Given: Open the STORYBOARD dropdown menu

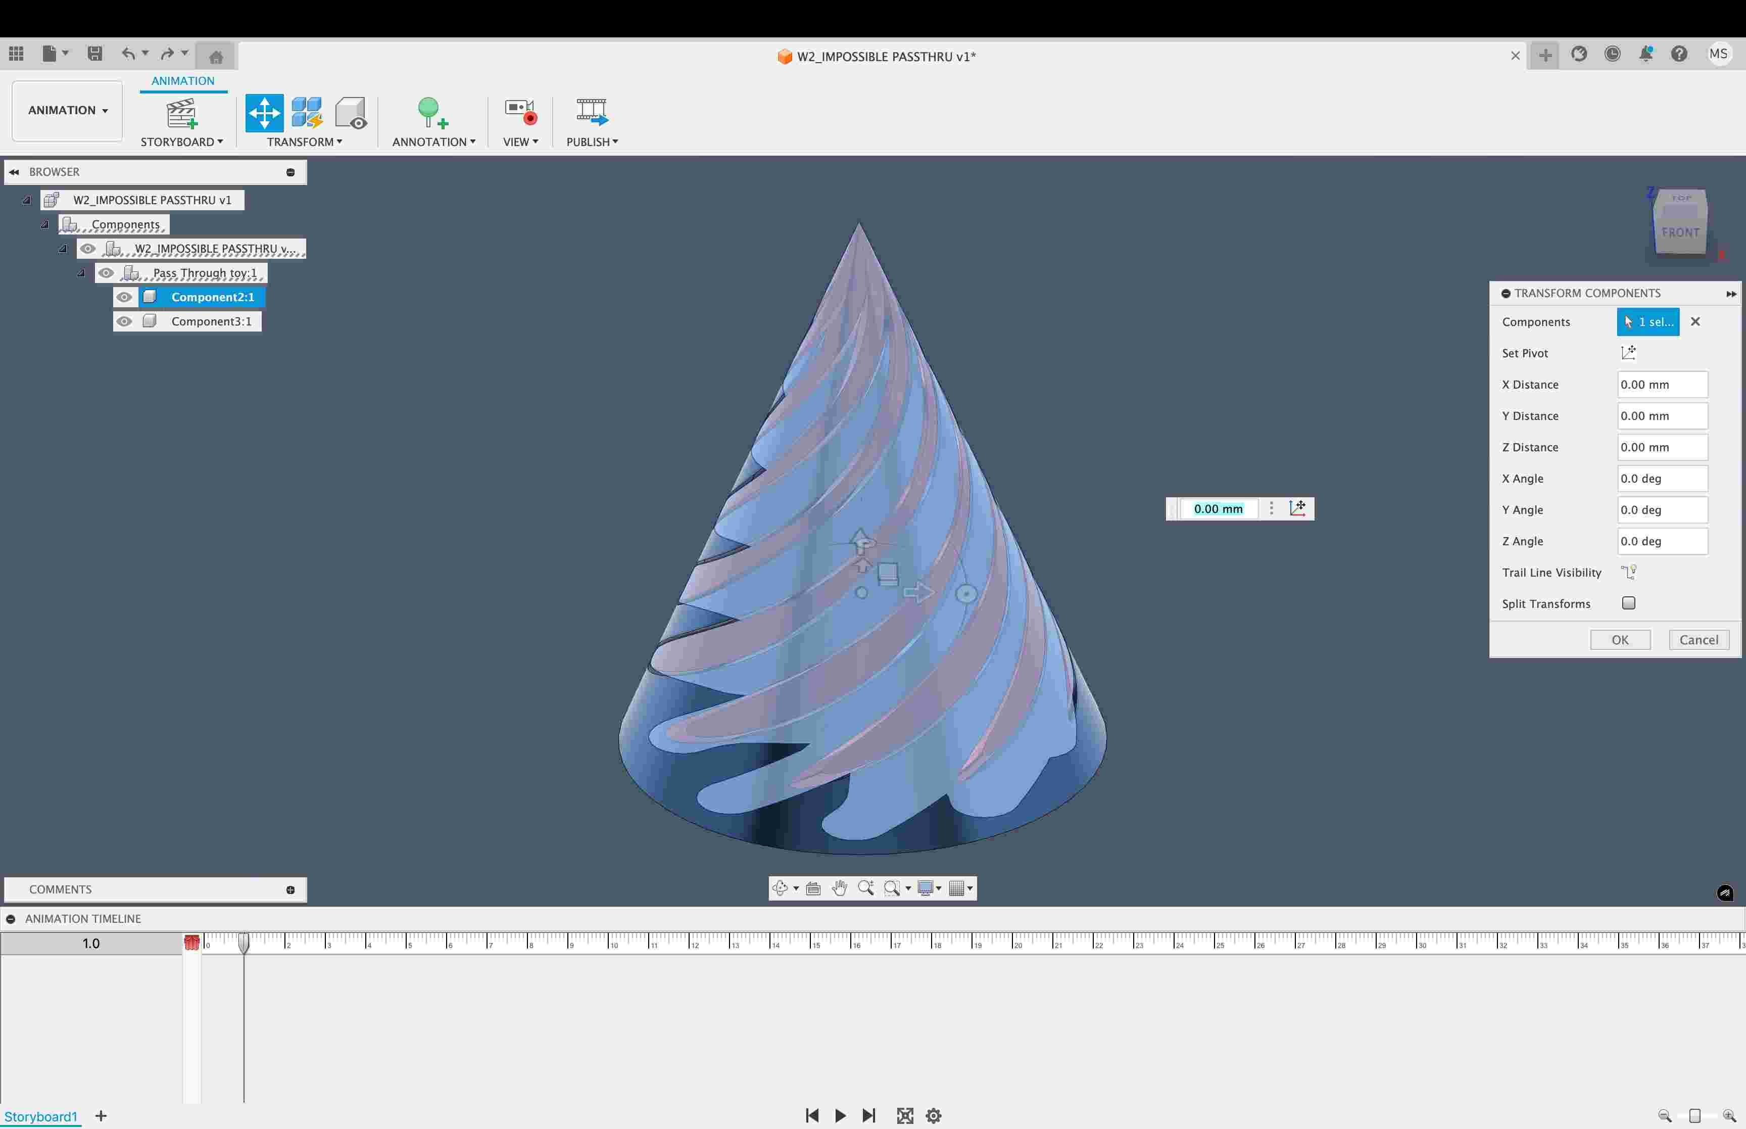Looking at the screenshot, I should (182, 142).
